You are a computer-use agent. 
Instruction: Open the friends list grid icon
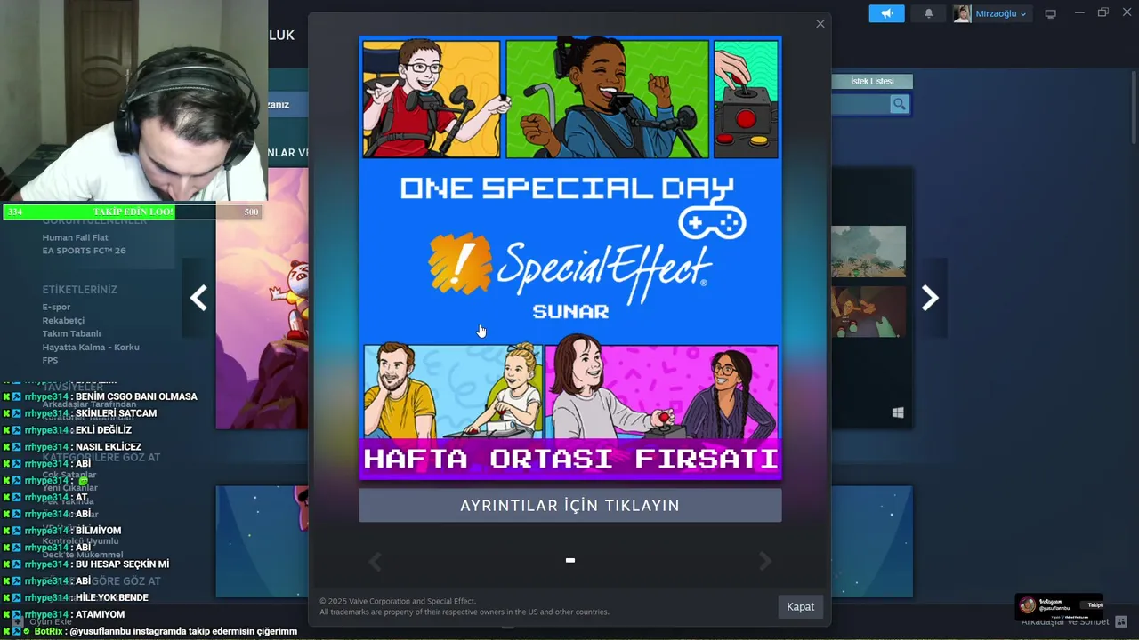pyautogui.click(x=1121, y=621)
